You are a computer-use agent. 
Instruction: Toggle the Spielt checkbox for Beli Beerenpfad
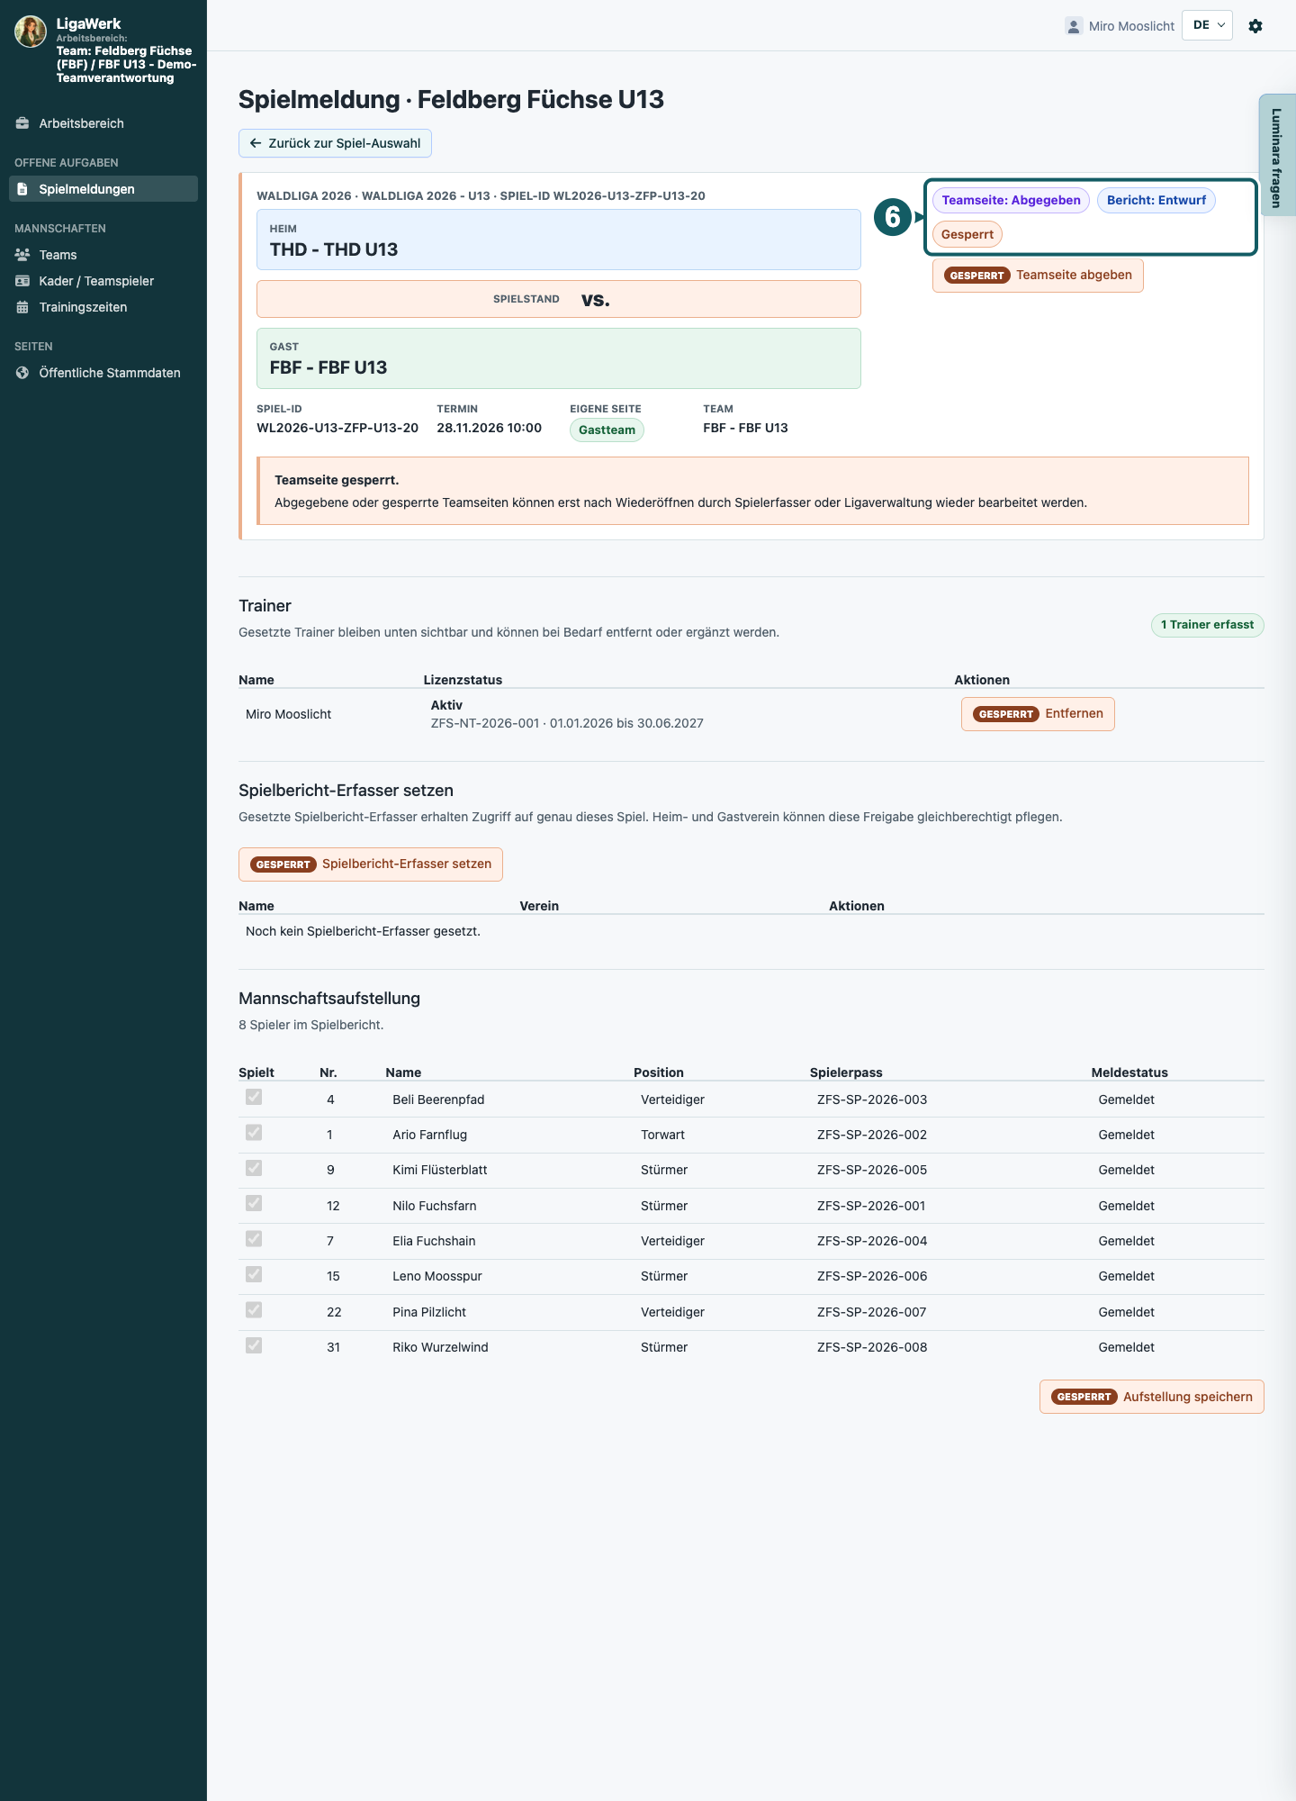pyautogui.click(x=254, y=1097)
